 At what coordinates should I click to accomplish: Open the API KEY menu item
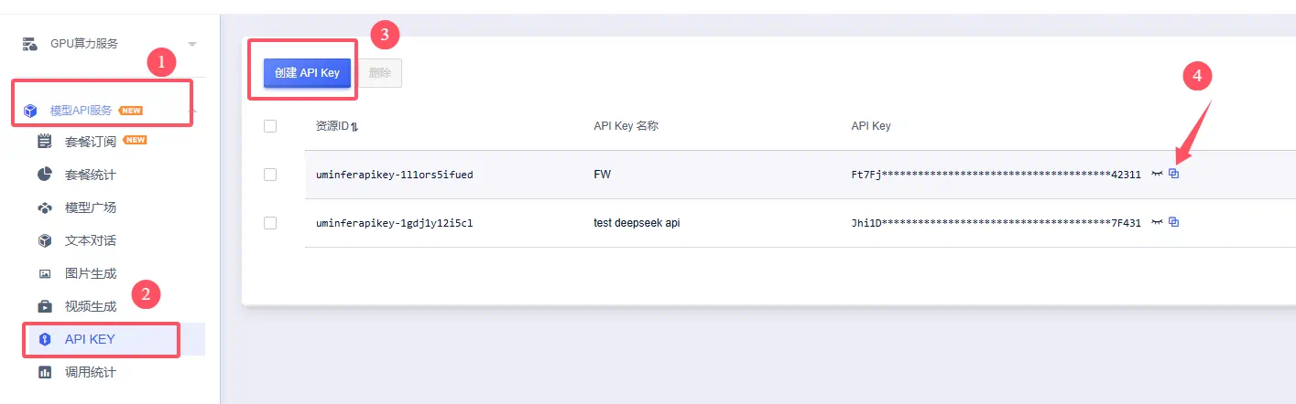click(90, 339)
